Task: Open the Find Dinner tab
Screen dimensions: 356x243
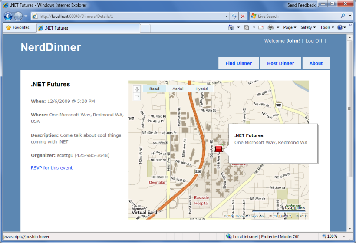Action: pos(238,63)
